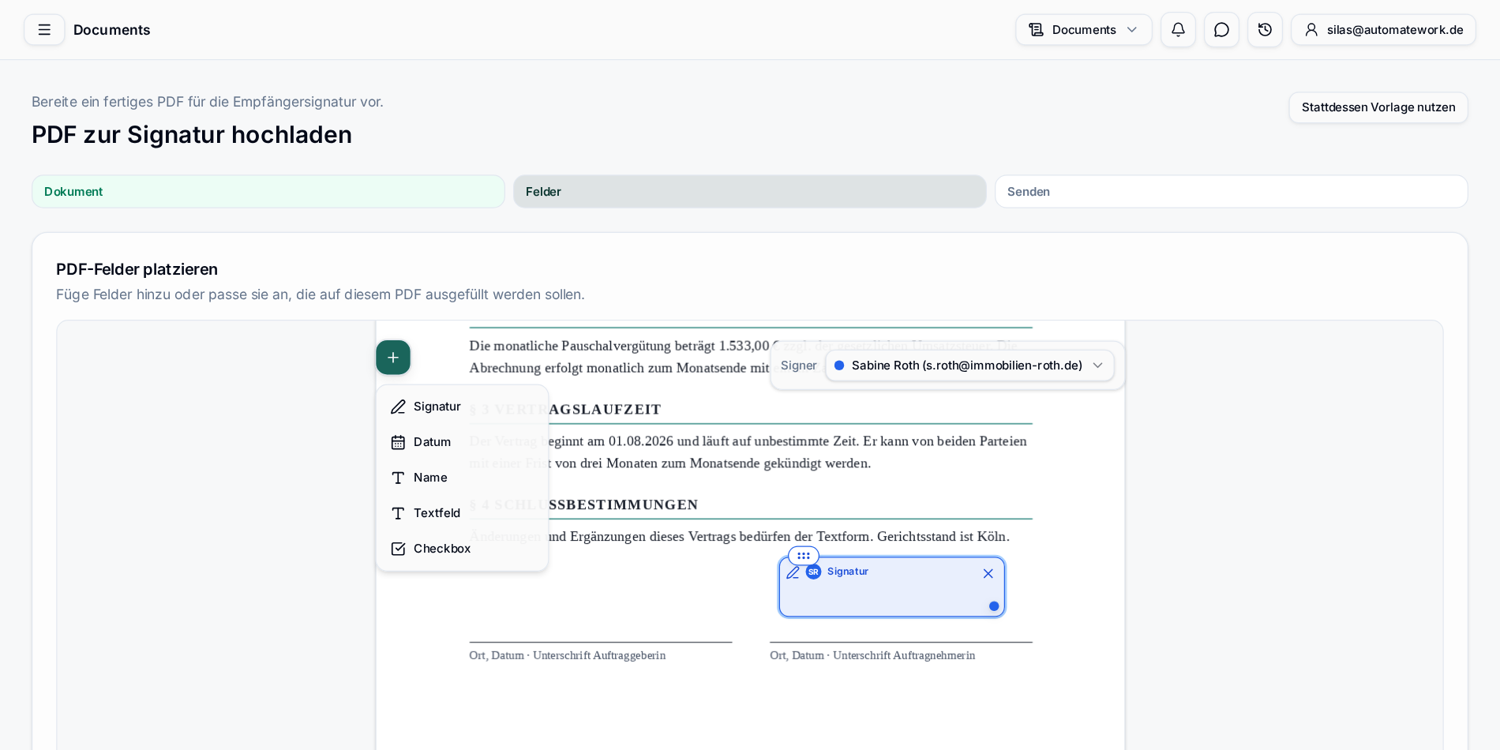Select the Felder step tab

(750, 192)
